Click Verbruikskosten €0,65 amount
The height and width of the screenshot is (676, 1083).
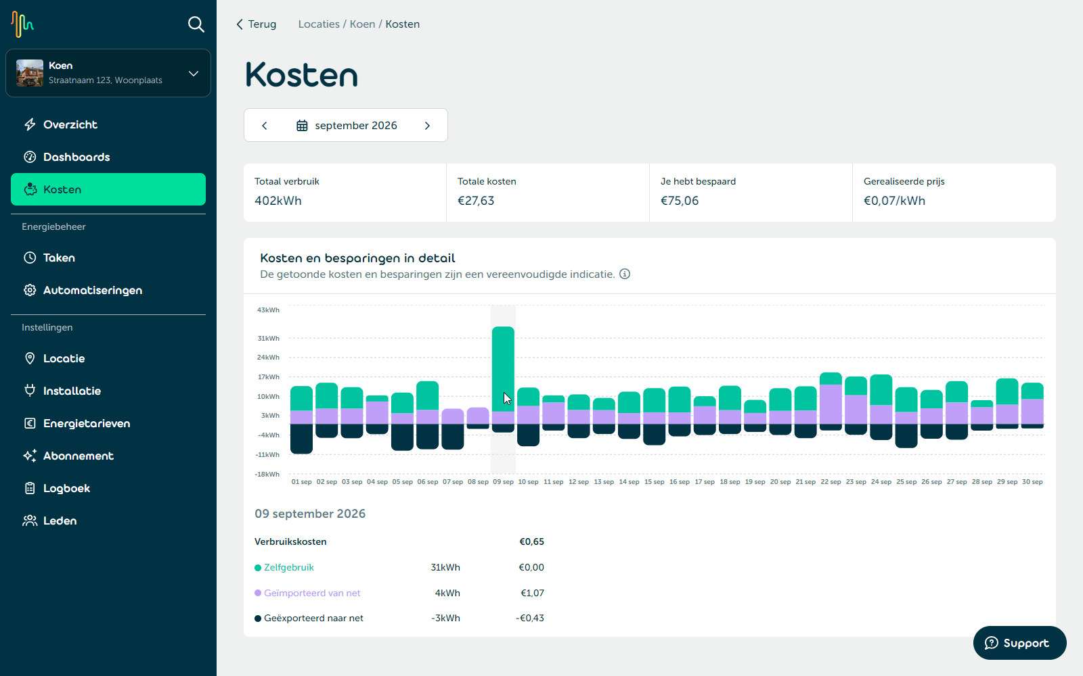click(x=531, y=541)
